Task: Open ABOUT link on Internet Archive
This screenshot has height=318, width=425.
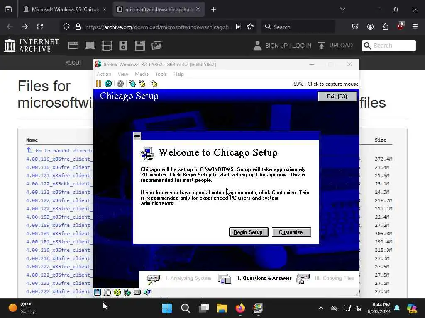Action: (x=74, y=63)
